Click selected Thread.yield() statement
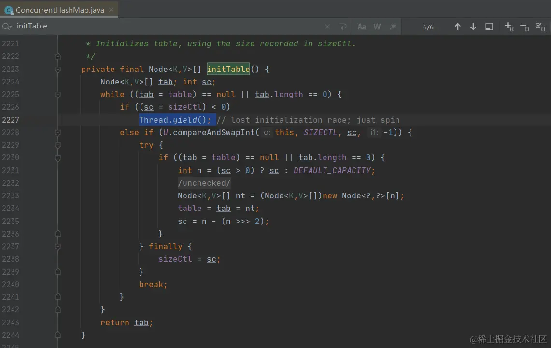 coord(175,120)
